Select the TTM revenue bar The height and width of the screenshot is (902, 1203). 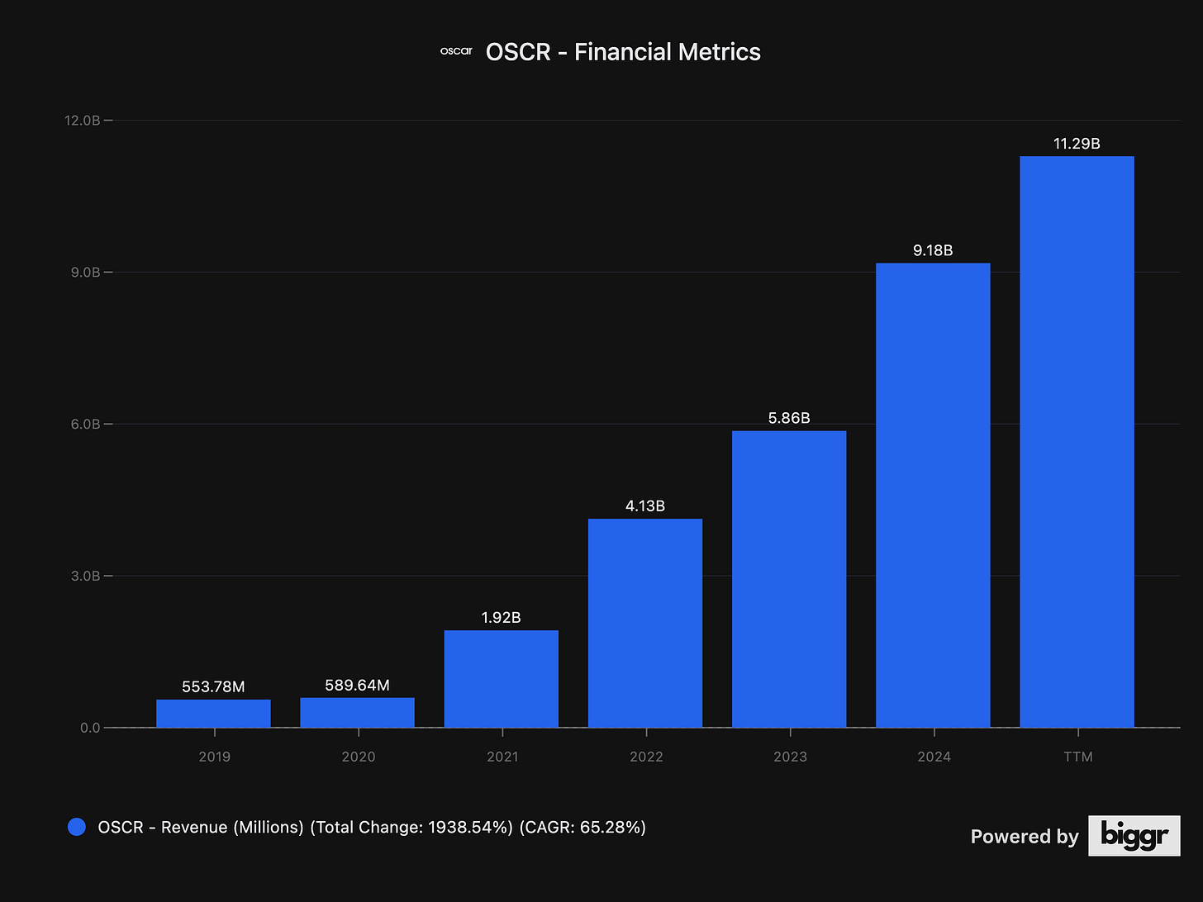pos(1077,442)
